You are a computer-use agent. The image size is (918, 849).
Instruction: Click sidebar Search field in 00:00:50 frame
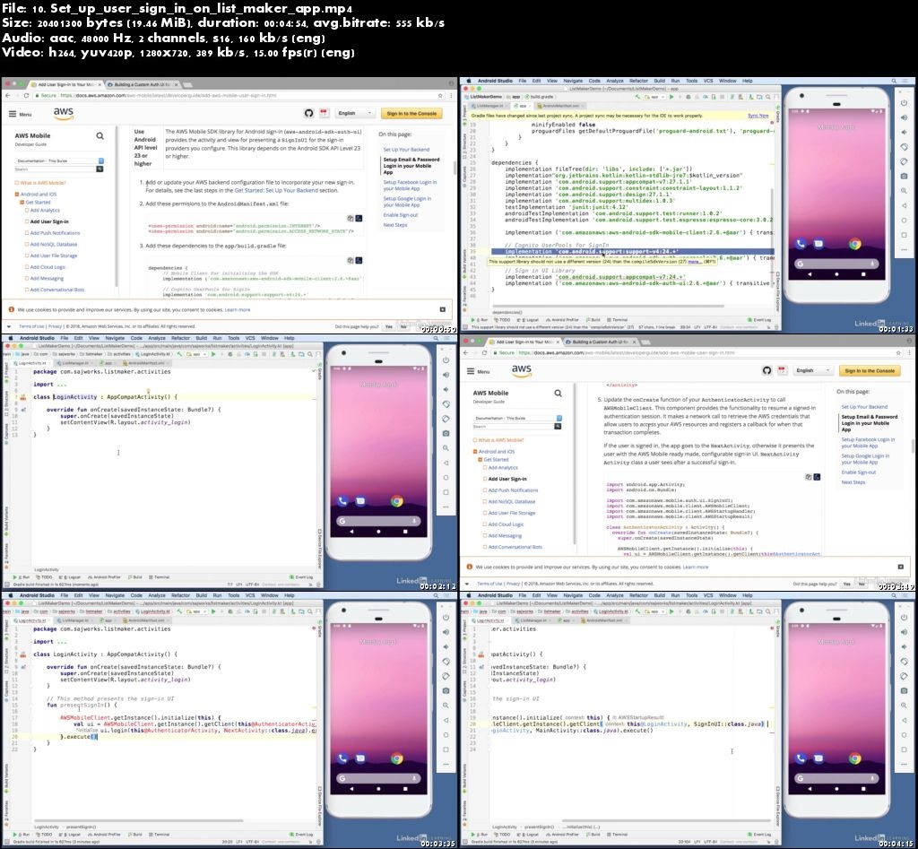(x=55, y=169)
